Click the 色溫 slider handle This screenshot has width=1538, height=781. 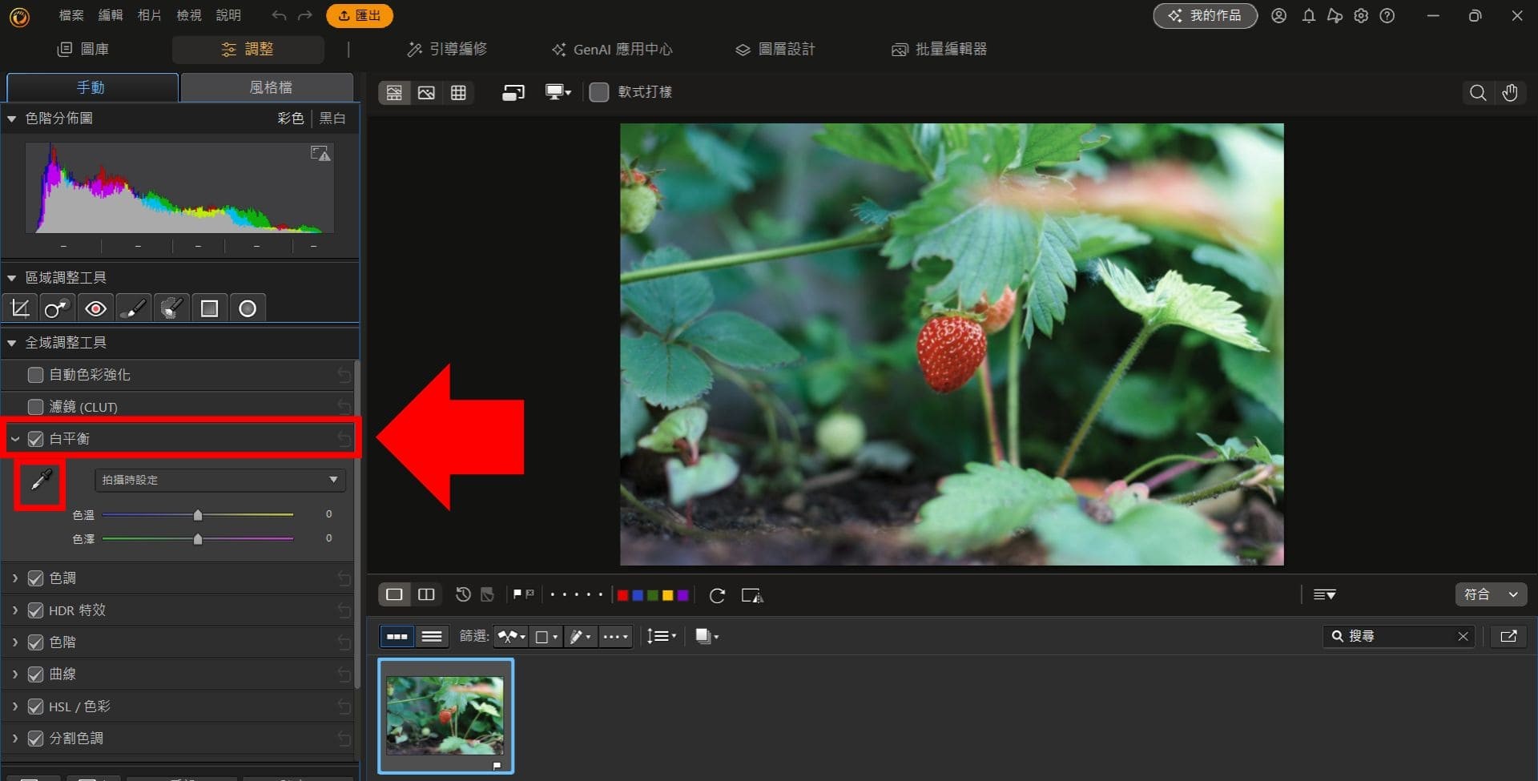[198, 514]
